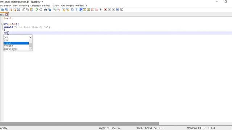This screenshot has height=130, width=232.
Task: Pick the highlighted 'print' suggestion
Action: [16, 43]
